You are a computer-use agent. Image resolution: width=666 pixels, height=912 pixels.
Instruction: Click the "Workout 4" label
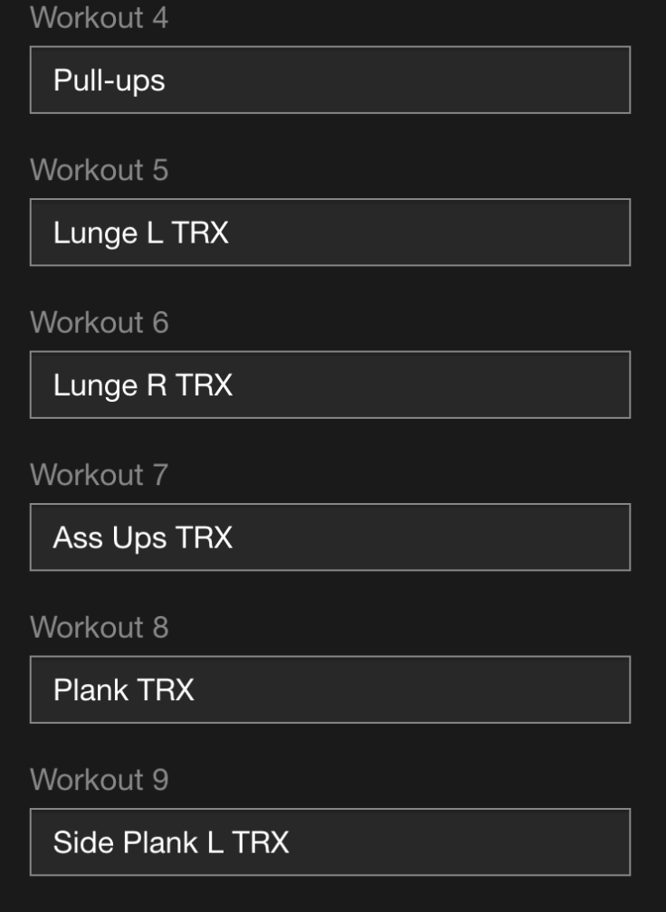click(99, 17)
